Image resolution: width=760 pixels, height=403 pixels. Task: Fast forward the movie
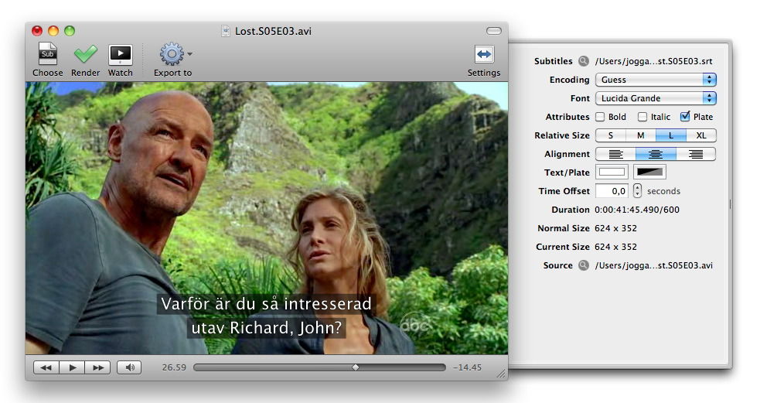[x=98, y=367]
